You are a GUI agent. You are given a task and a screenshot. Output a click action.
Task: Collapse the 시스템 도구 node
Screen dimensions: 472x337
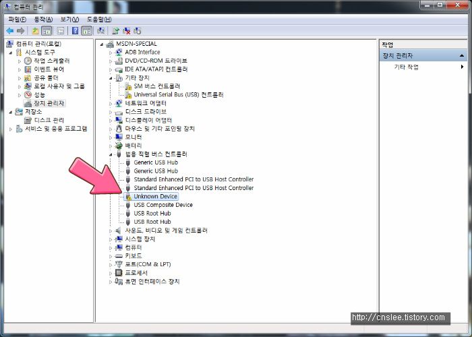click(11, 53)
